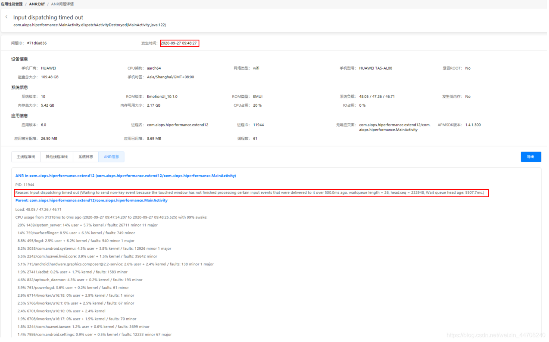Click the timezone Asia/Shanghai/GMT+08:00
The width and height of the screenshot is (549, 342).
tap(171, 77)
